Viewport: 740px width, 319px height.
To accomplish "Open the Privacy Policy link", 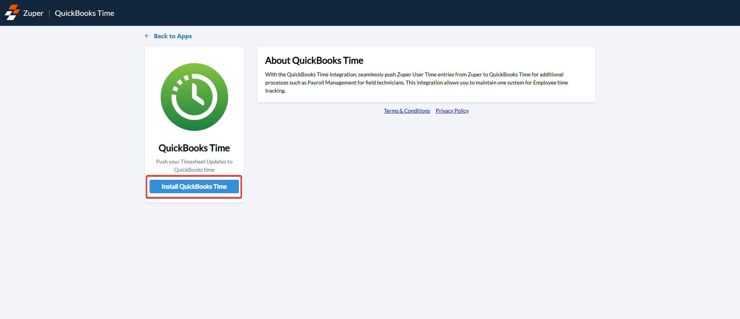I will (452, 111).
